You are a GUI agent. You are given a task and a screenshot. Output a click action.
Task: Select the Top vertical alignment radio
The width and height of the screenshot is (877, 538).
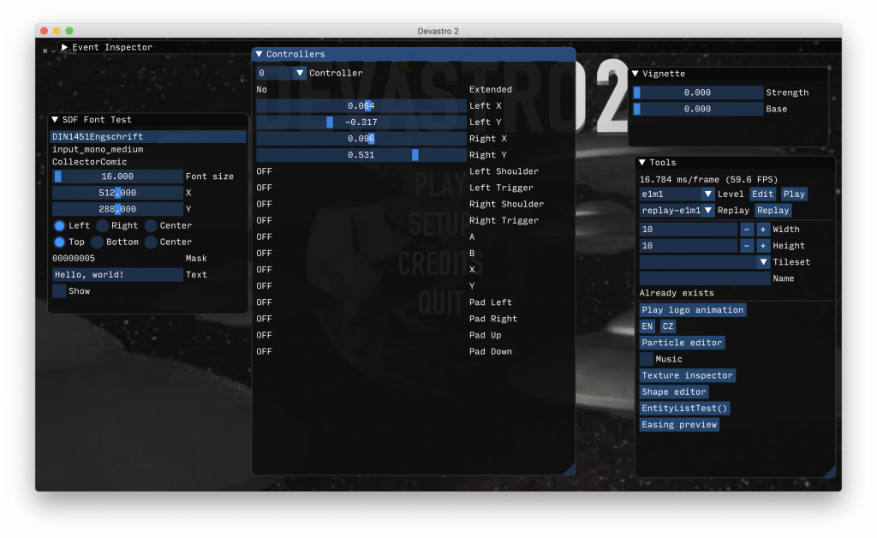(59, 242)
